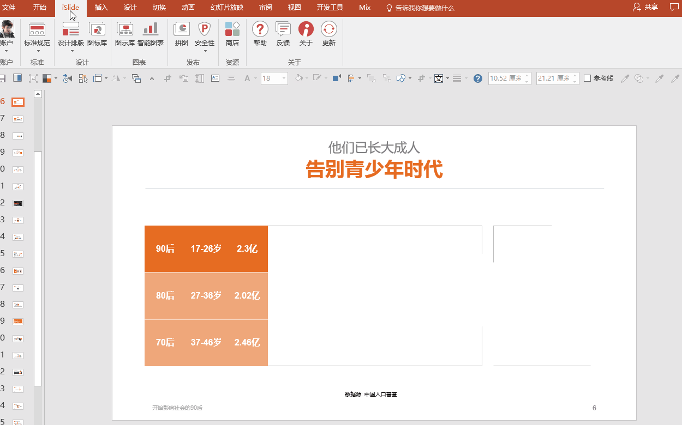
Task: Open the 图示库 diagram library
Action: [x=125, y=34]
